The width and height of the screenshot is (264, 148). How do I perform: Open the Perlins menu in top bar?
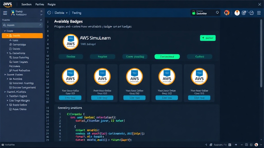point(39,4)
